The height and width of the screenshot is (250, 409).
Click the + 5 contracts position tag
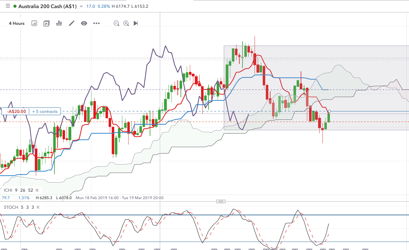[x=45, y=111]
